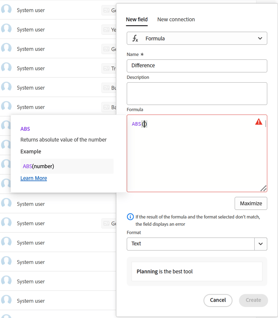278x318 pixels.
Task: Select the New field tab
Action: (137, 19)
